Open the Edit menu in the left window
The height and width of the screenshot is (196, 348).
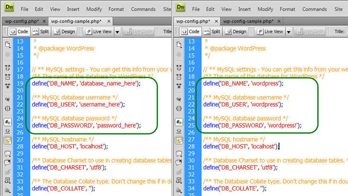click(x=39, y=9)
